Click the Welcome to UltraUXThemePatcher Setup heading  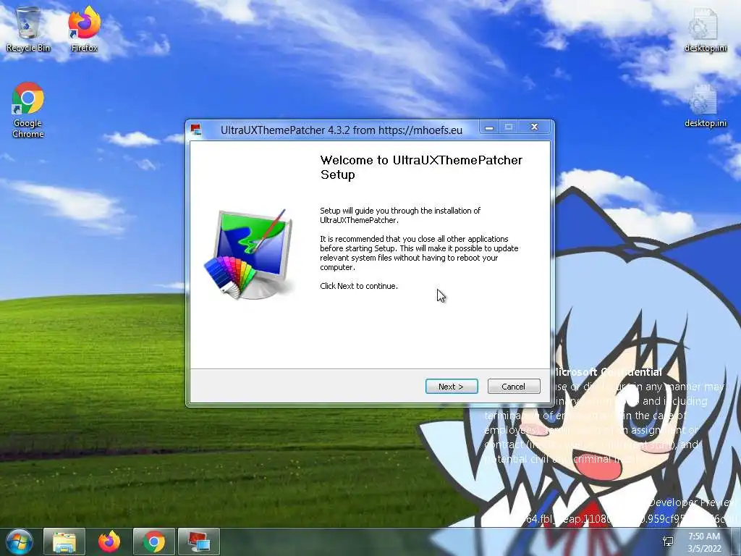click(421, 167)
